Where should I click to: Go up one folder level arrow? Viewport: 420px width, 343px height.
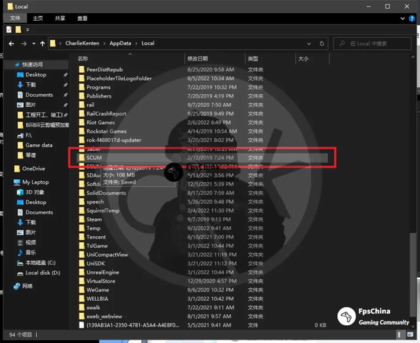[42, 43]
